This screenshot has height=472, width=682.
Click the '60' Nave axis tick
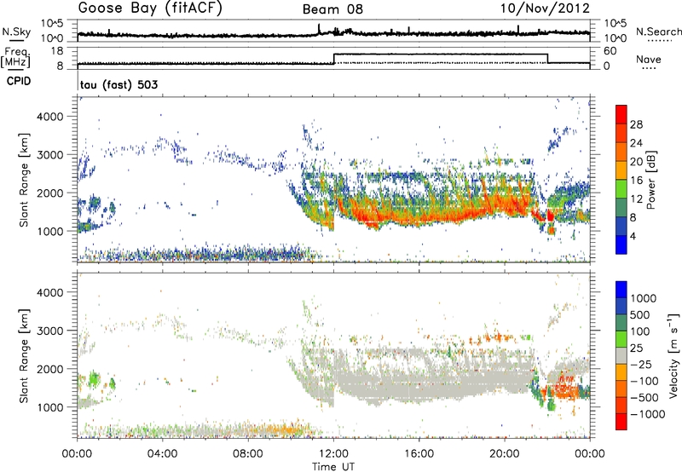[610, 51]
